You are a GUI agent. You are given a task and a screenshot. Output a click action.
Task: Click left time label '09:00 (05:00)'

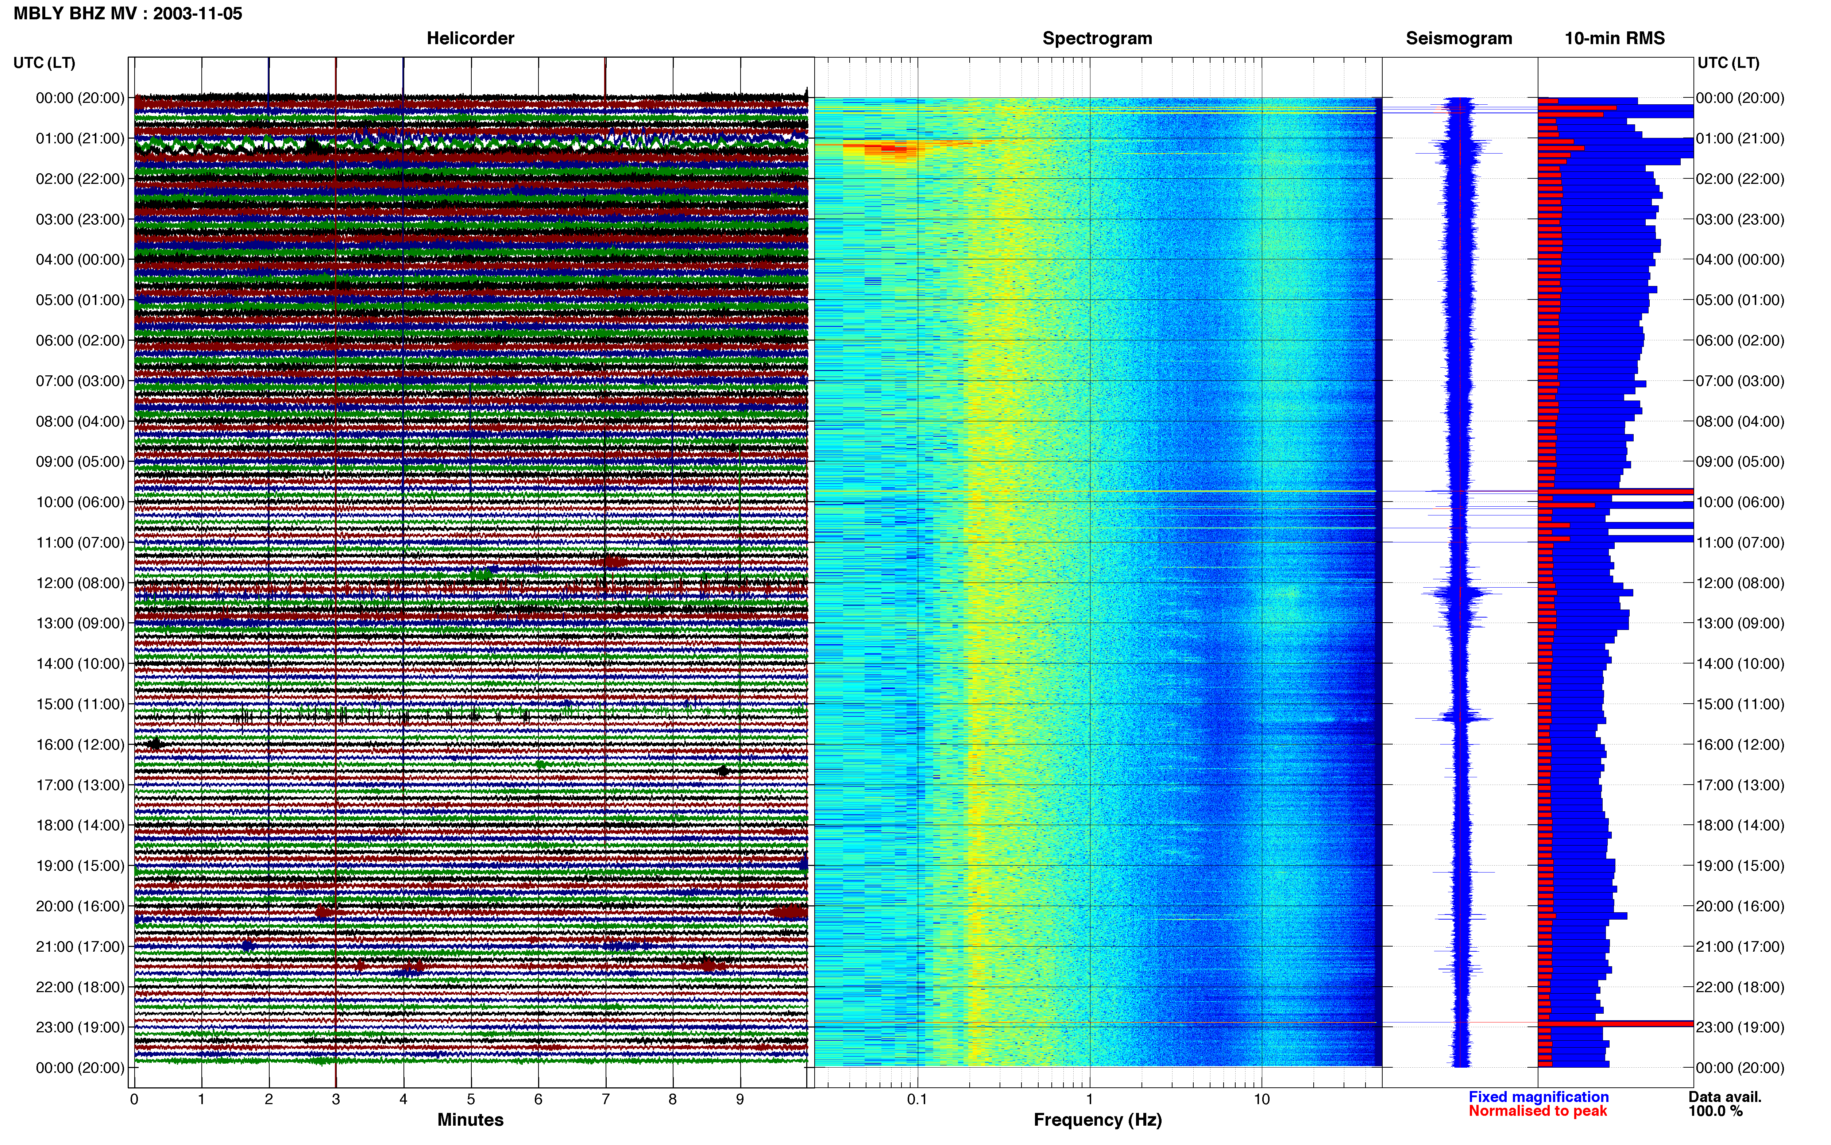pyautogui.click(x=80, y=462)
